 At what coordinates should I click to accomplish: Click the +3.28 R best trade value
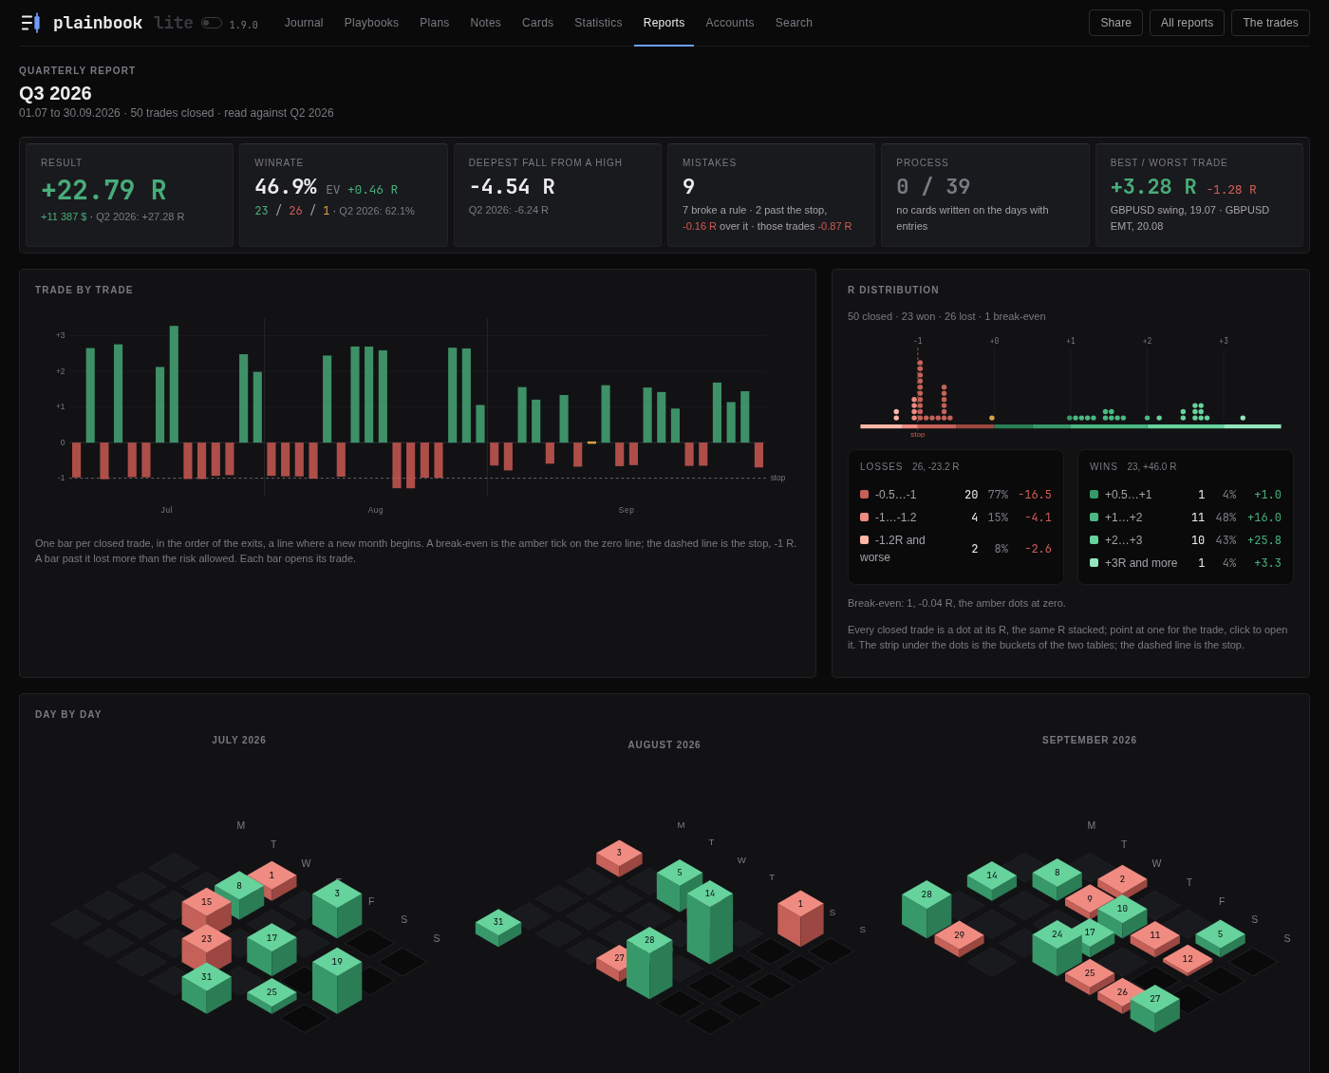click(x=1153, y=187)
